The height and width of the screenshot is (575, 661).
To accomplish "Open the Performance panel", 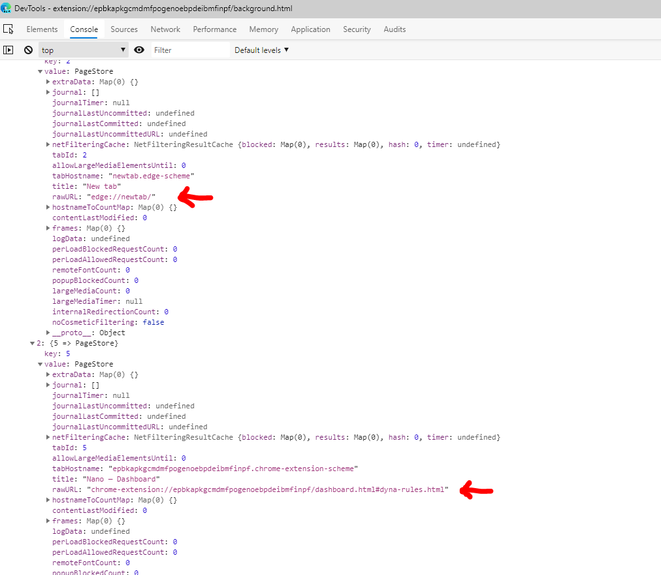I will point(214,29).
